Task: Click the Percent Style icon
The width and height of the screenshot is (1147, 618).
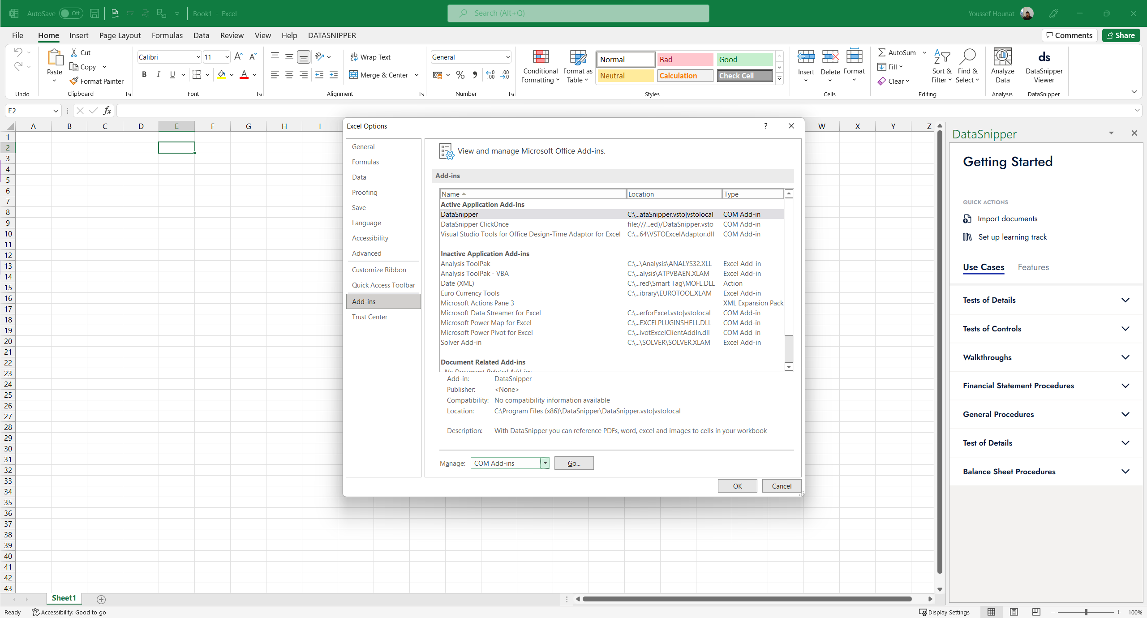Action: click(460, 75)
